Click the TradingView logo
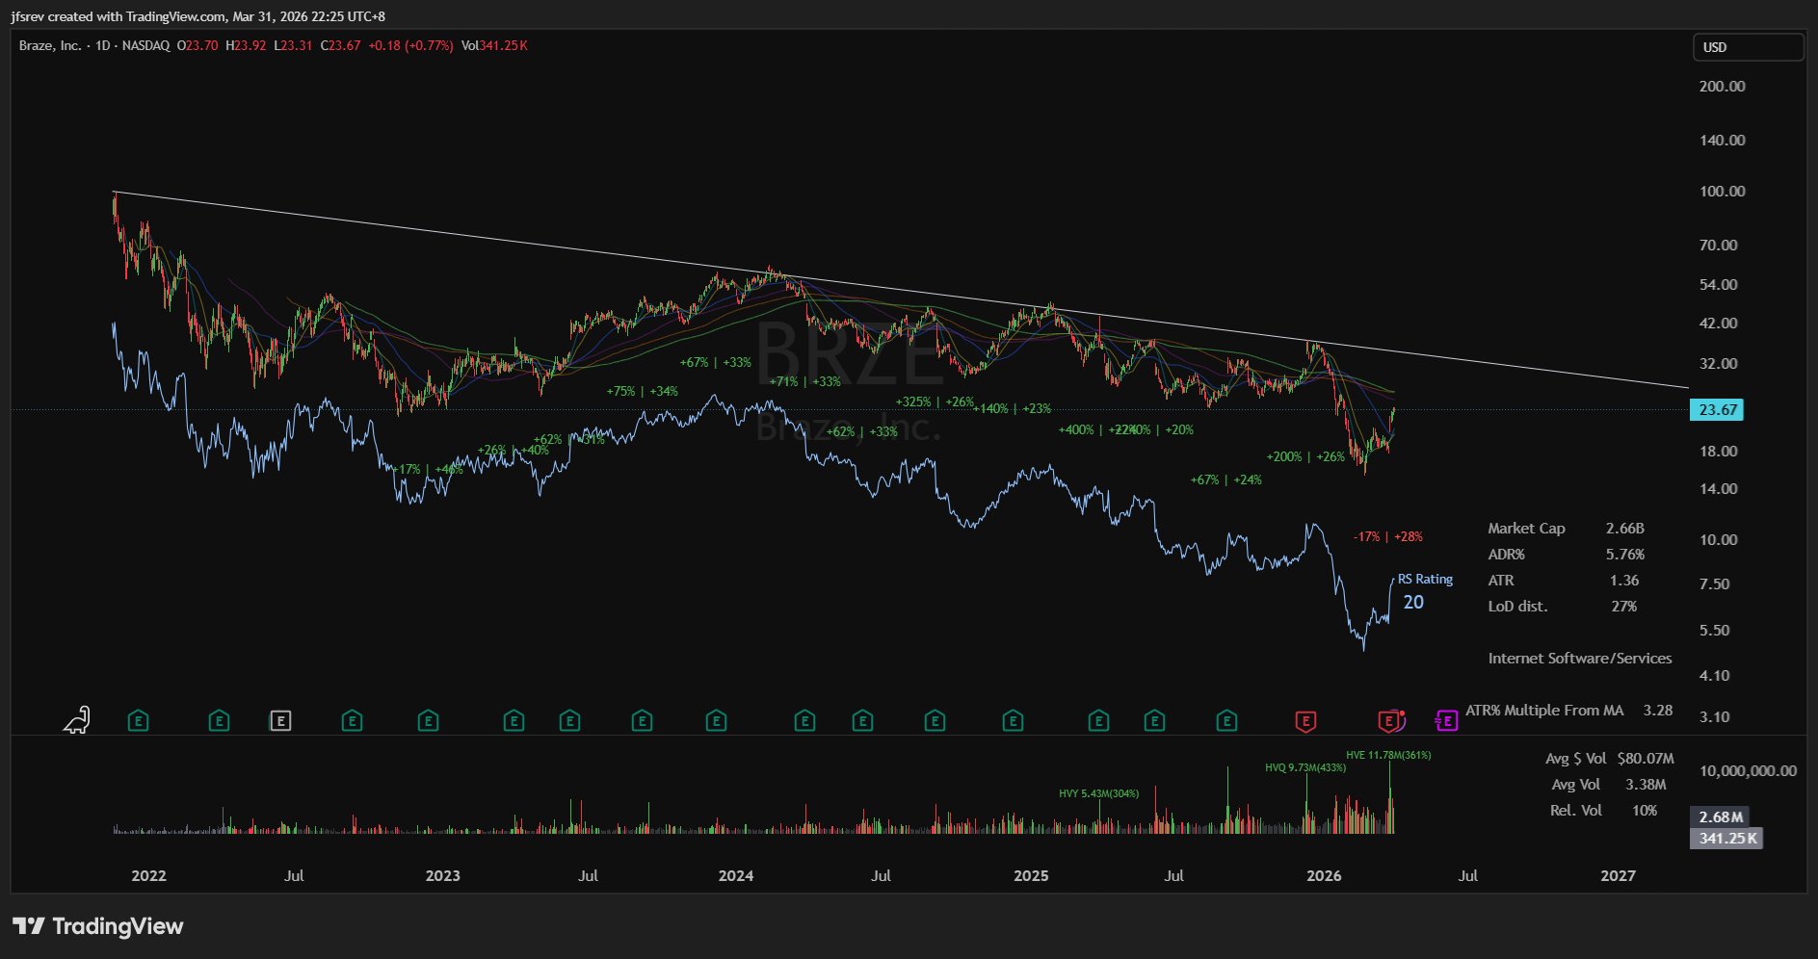1818x959 pixels. 98,926
